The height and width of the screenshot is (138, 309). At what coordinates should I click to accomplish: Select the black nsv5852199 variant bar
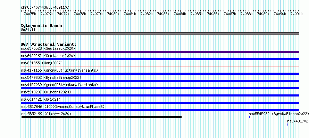point(101,117)
